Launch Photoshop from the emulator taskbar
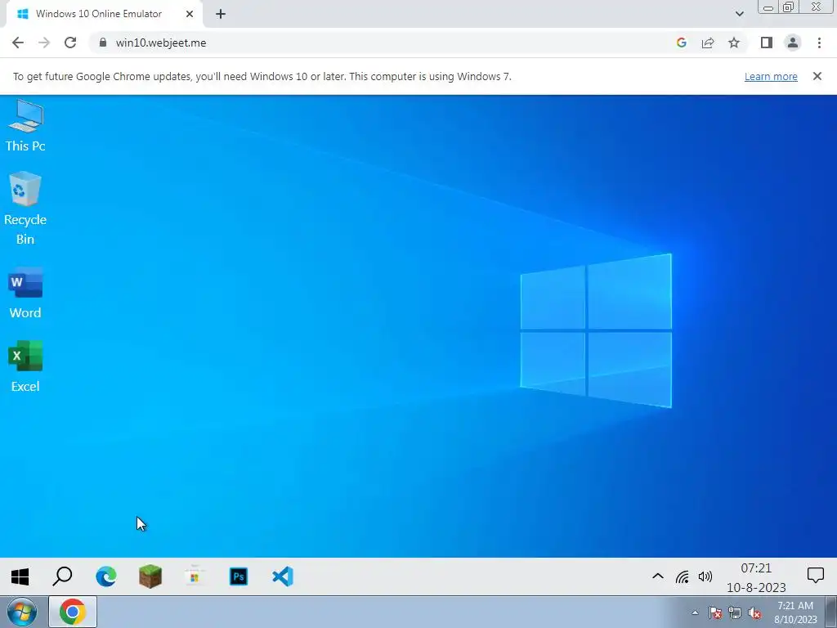 click(x=239, y=576)
